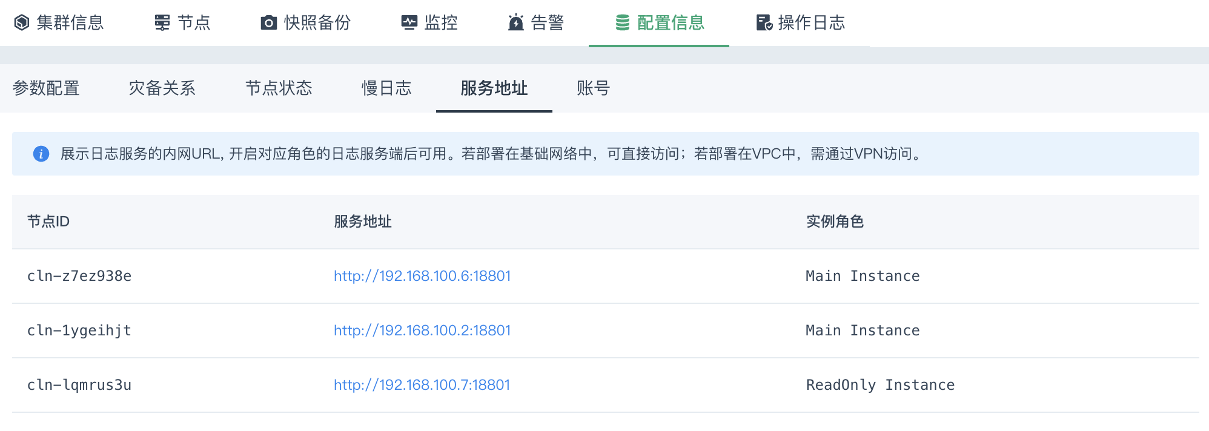Open link http://192.168.100.2:18801
This screenshot has height=431, width=1209.
point(422,331)
